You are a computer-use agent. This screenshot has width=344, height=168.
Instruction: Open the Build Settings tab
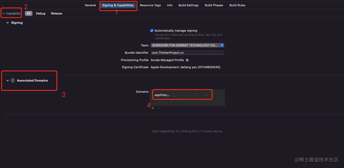189,5
